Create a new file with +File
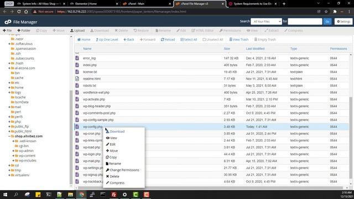Viewport: 354px width, 199px height. click(7, 30)
